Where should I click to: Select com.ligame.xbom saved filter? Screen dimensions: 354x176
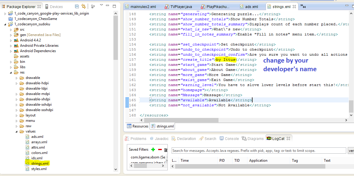coord(149,157)
